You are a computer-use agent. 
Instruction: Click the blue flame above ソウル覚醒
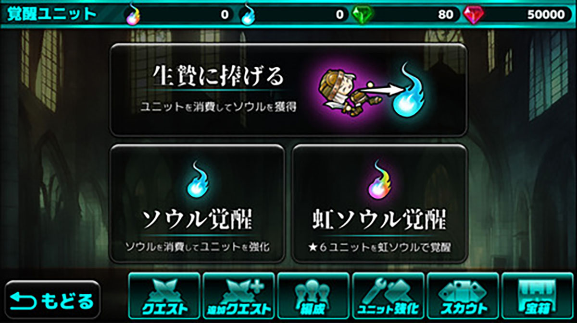tap(197, 178)
